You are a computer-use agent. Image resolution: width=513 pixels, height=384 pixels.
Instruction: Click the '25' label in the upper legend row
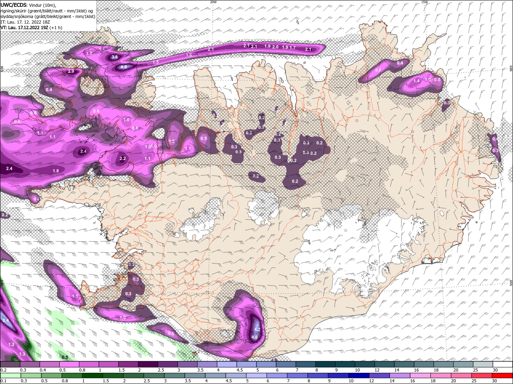tap(476, 370)
